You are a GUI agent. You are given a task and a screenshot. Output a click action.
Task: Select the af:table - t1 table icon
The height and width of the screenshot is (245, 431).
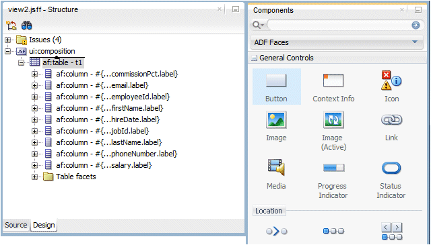[34, 62]
